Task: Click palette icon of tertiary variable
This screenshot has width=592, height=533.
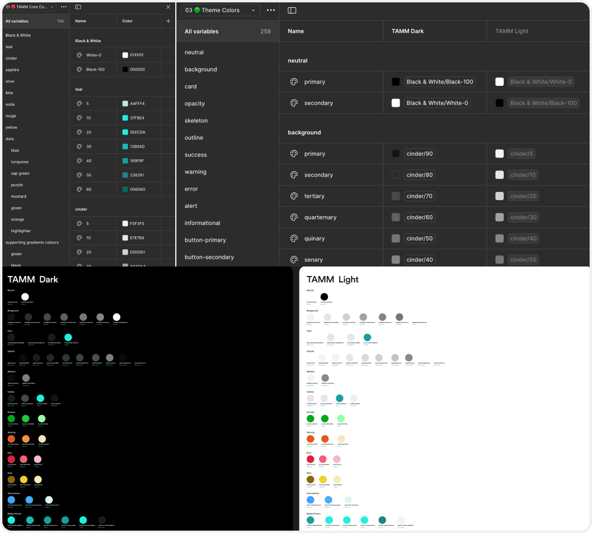Action: 294,196
